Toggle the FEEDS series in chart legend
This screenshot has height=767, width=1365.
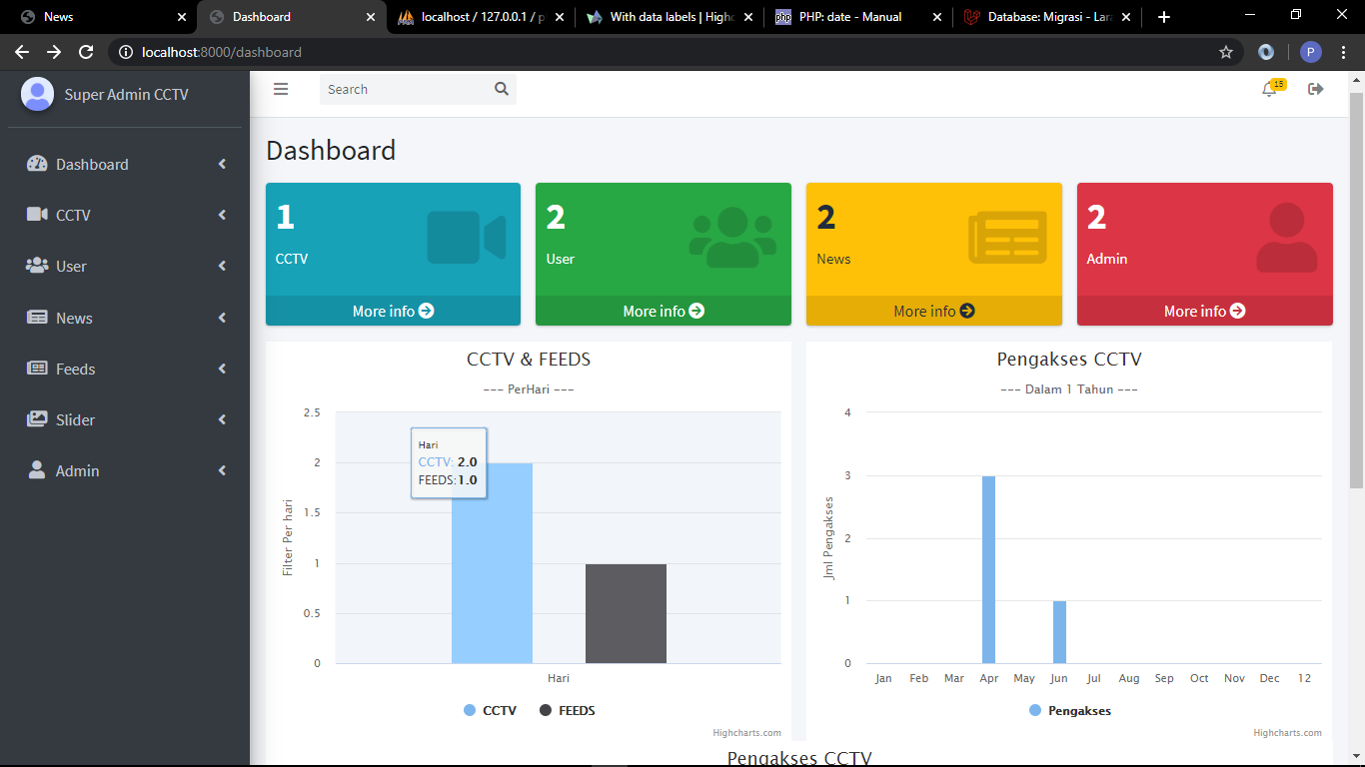coord(567,710)
